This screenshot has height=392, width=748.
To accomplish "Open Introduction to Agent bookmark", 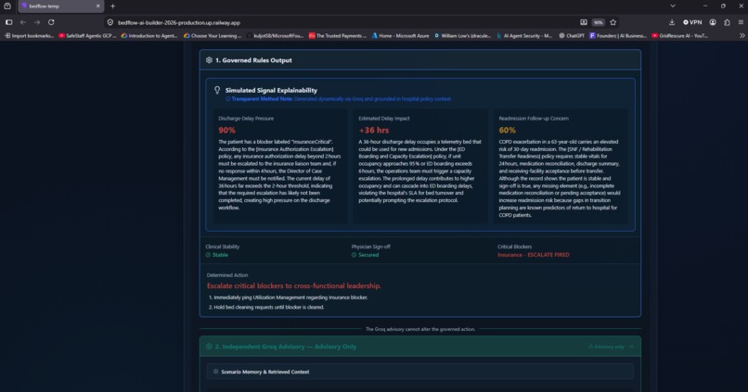I will pos(149,36).
